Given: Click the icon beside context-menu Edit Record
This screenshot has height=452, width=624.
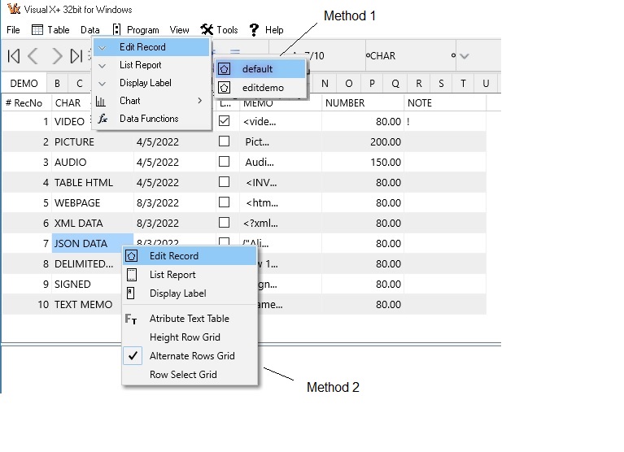Looking at the screenshot, I should pyautogui.click(x=132, y=256).
